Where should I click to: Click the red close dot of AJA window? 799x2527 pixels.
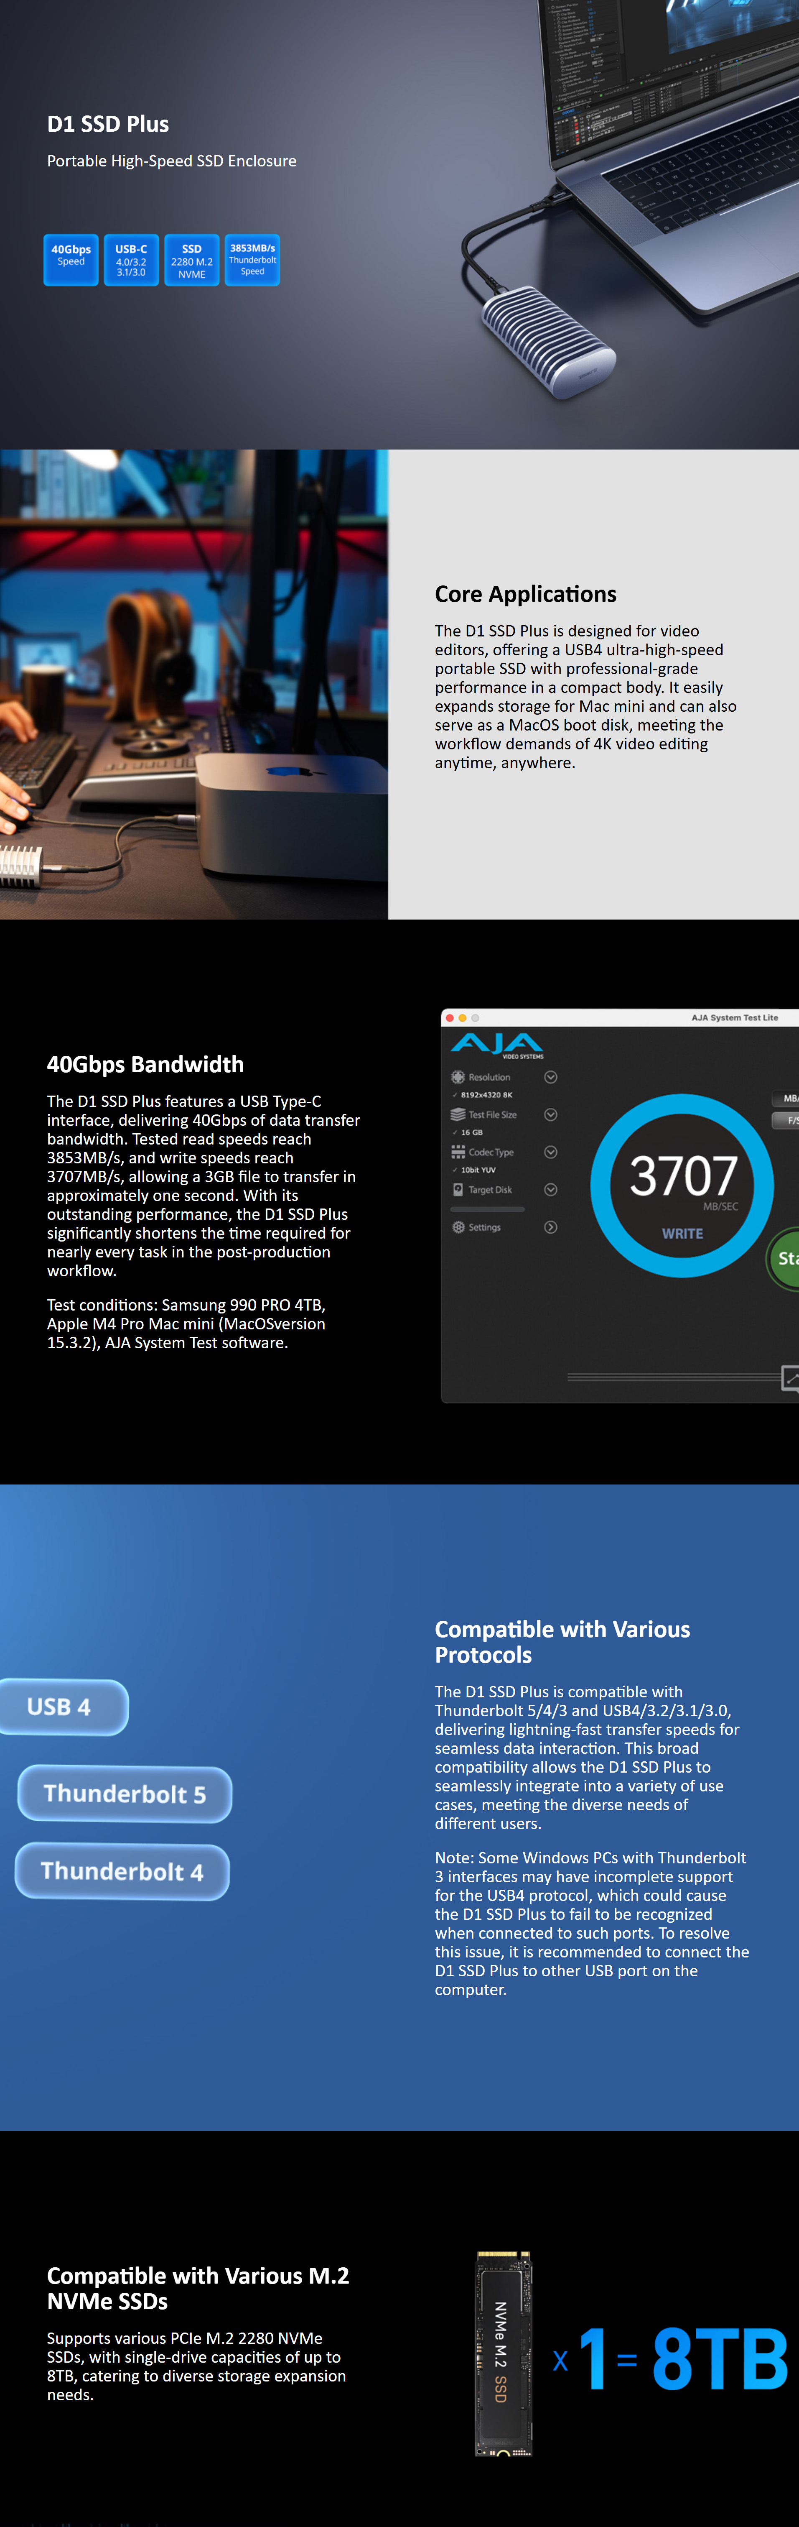(450, 1018)
